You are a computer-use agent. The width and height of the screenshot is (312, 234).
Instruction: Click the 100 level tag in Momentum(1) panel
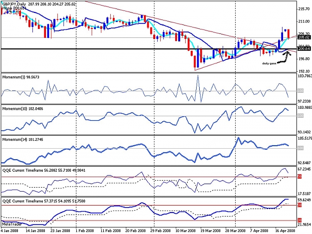(301, 91)
